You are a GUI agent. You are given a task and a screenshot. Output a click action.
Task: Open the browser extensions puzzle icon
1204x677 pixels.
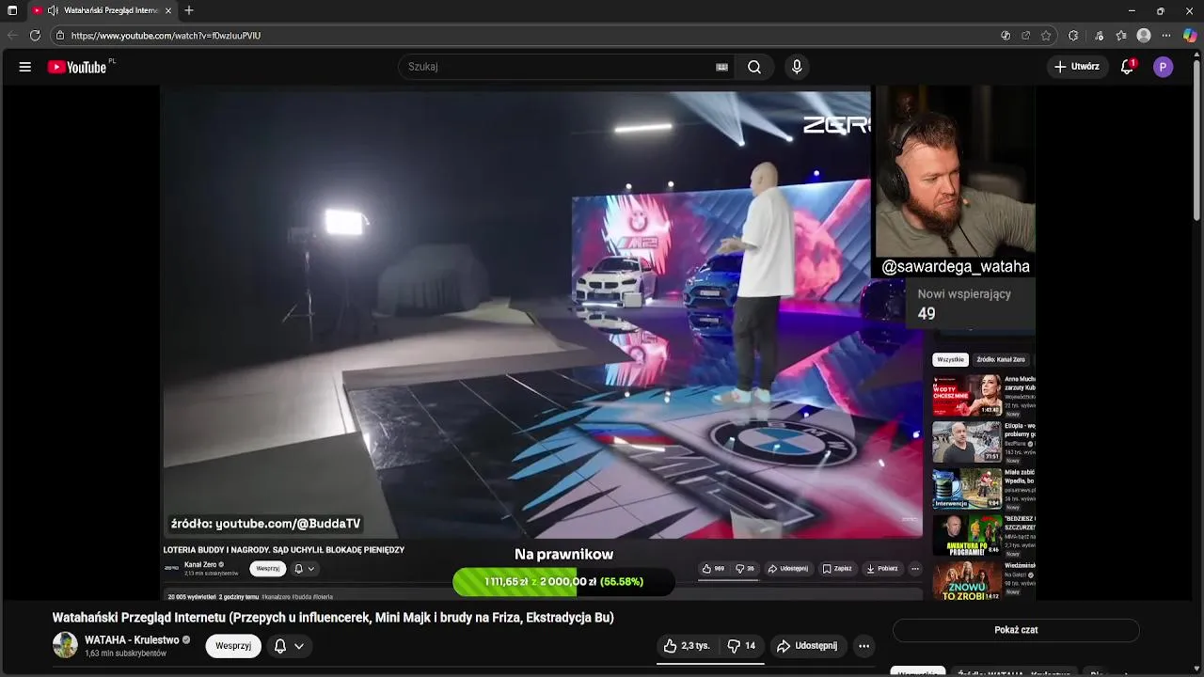click(1073, 35)
